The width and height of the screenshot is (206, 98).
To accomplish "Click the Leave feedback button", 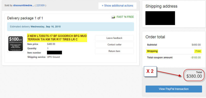I will pos(114,38).
